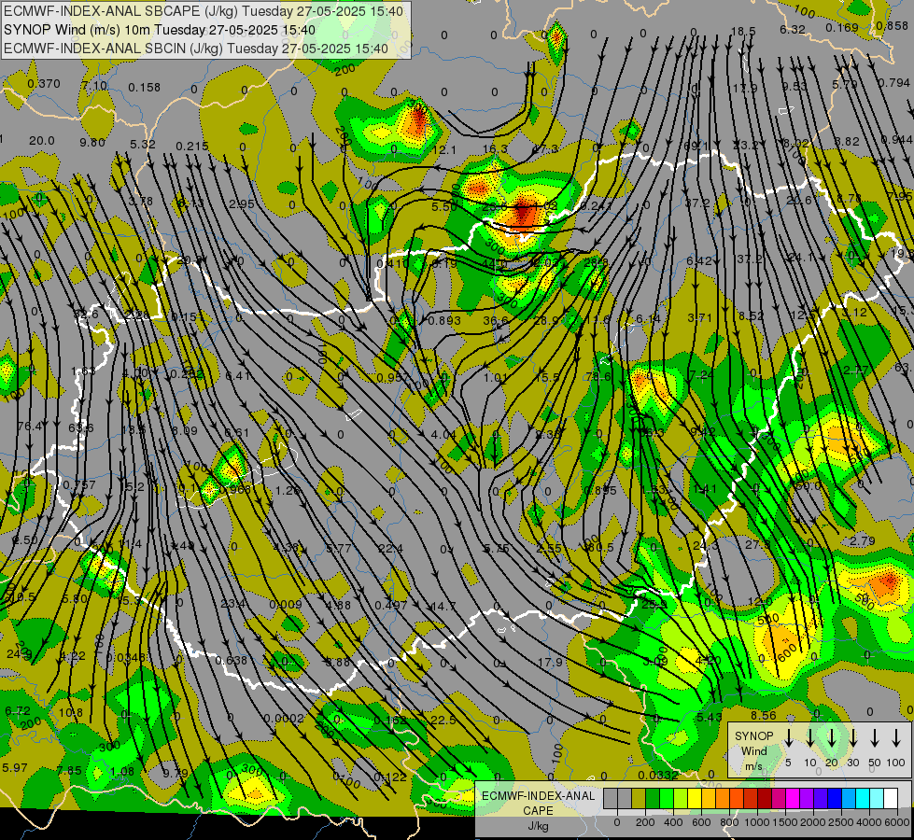The width and height of the screenshot is (914, 840).
Task: Pick the dark red swatch in CAPE legend
Action: [x=765, y=799]
